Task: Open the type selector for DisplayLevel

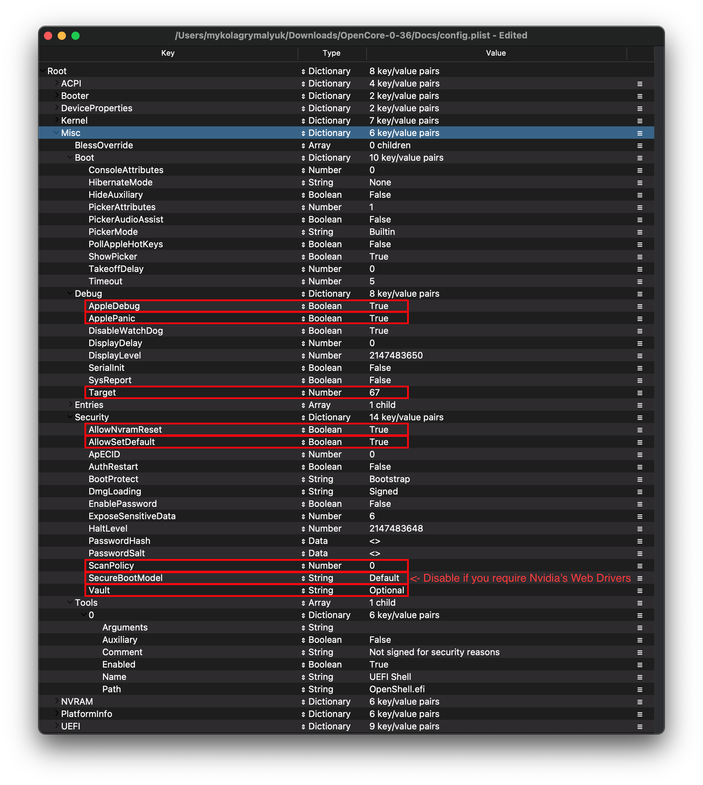Action: click(x=303, y=356)
